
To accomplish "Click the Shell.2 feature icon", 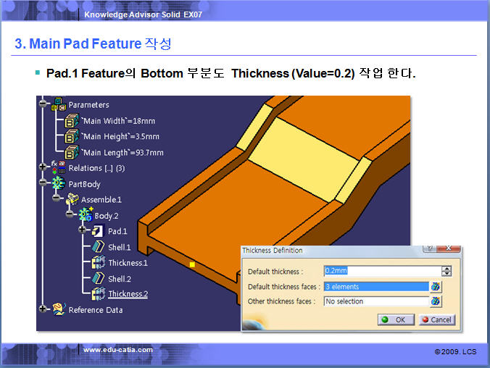I will 98,278.
